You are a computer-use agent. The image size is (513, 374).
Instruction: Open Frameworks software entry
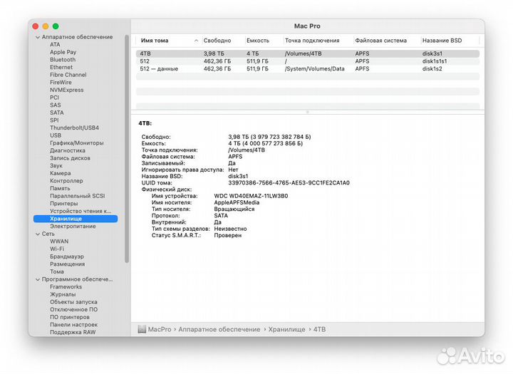click(66, 287)
